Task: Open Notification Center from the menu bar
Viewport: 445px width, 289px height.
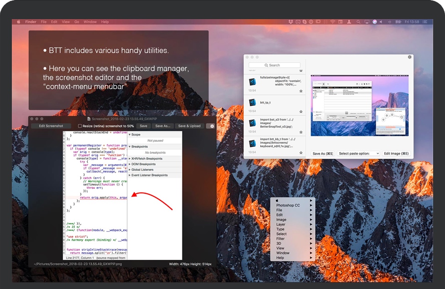Action: pos(424,21)
